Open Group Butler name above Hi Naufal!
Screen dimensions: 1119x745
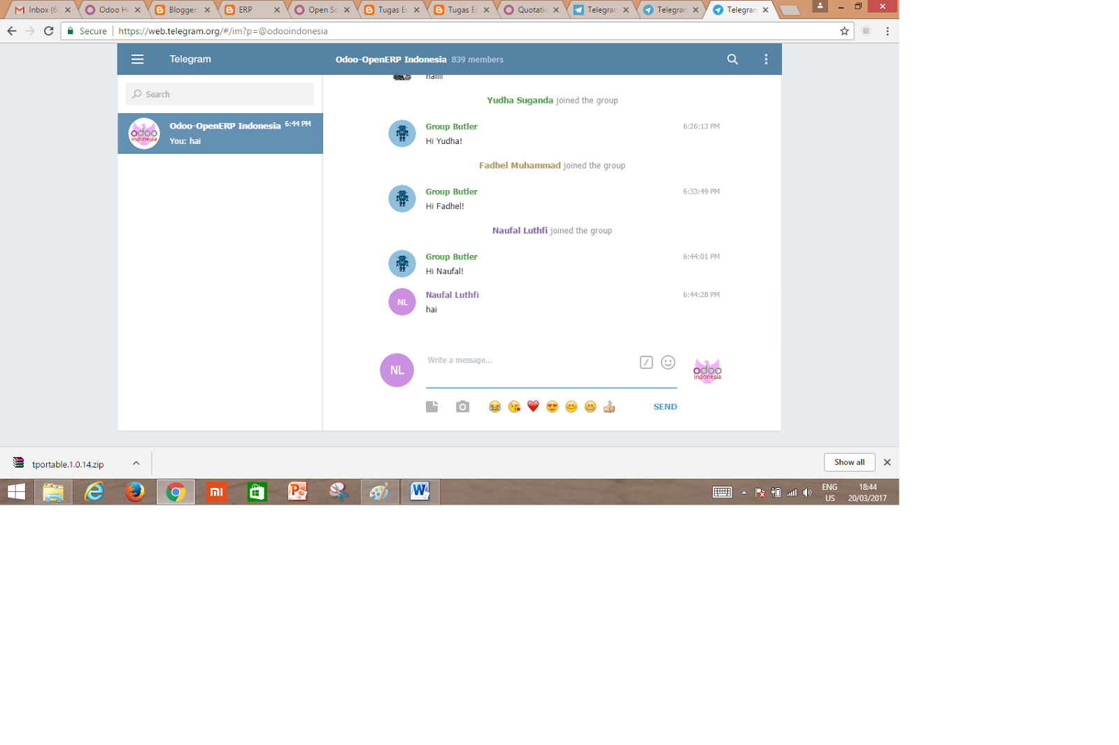pos(451,257)
